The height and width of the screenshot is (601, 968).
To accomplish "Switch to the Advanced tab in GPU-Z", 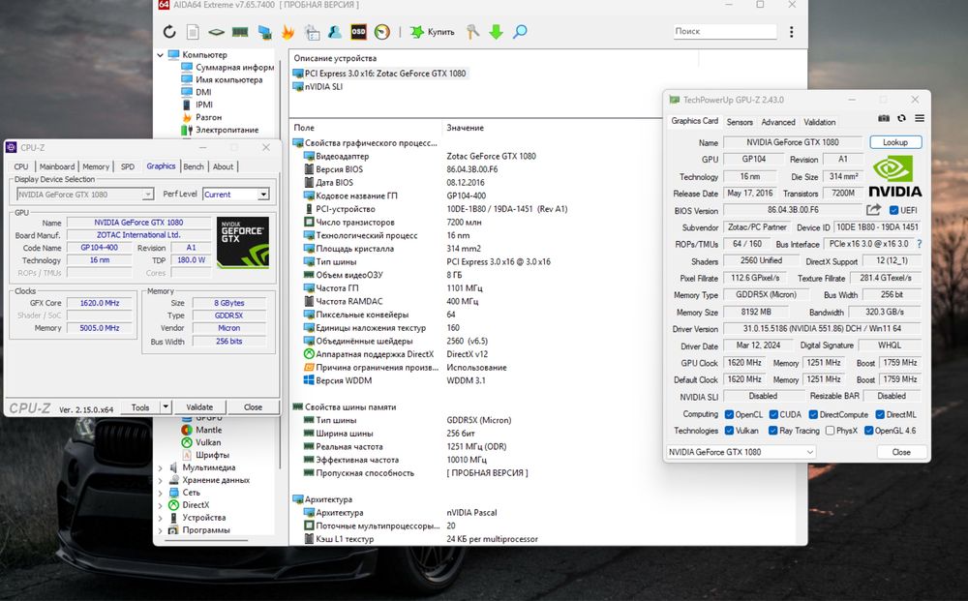I will [x=778, y=122].
